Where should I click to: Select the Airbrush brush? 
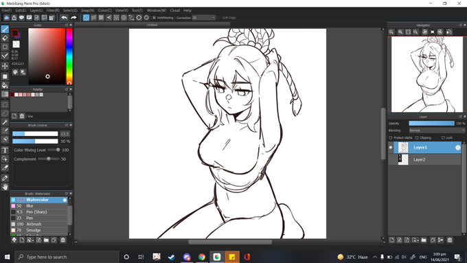tap(39, 224)
